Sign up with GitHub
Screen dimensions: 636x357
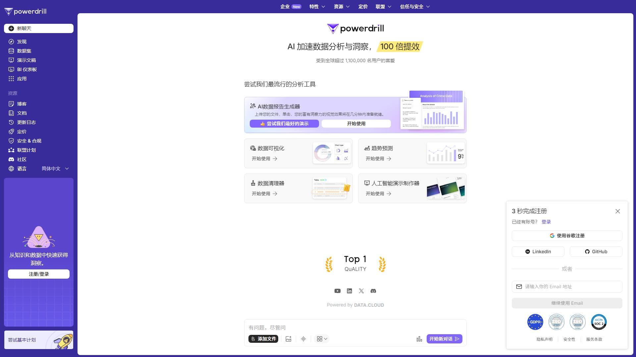[x=596, y=251]
